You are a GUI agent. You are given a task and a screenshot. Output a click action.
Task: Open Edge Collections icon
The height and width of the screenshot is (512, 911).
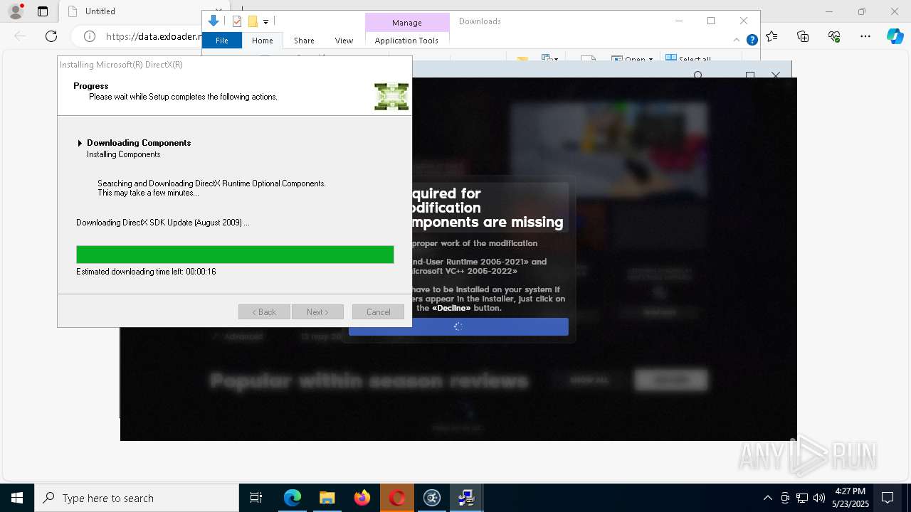(x=803, y=36)
